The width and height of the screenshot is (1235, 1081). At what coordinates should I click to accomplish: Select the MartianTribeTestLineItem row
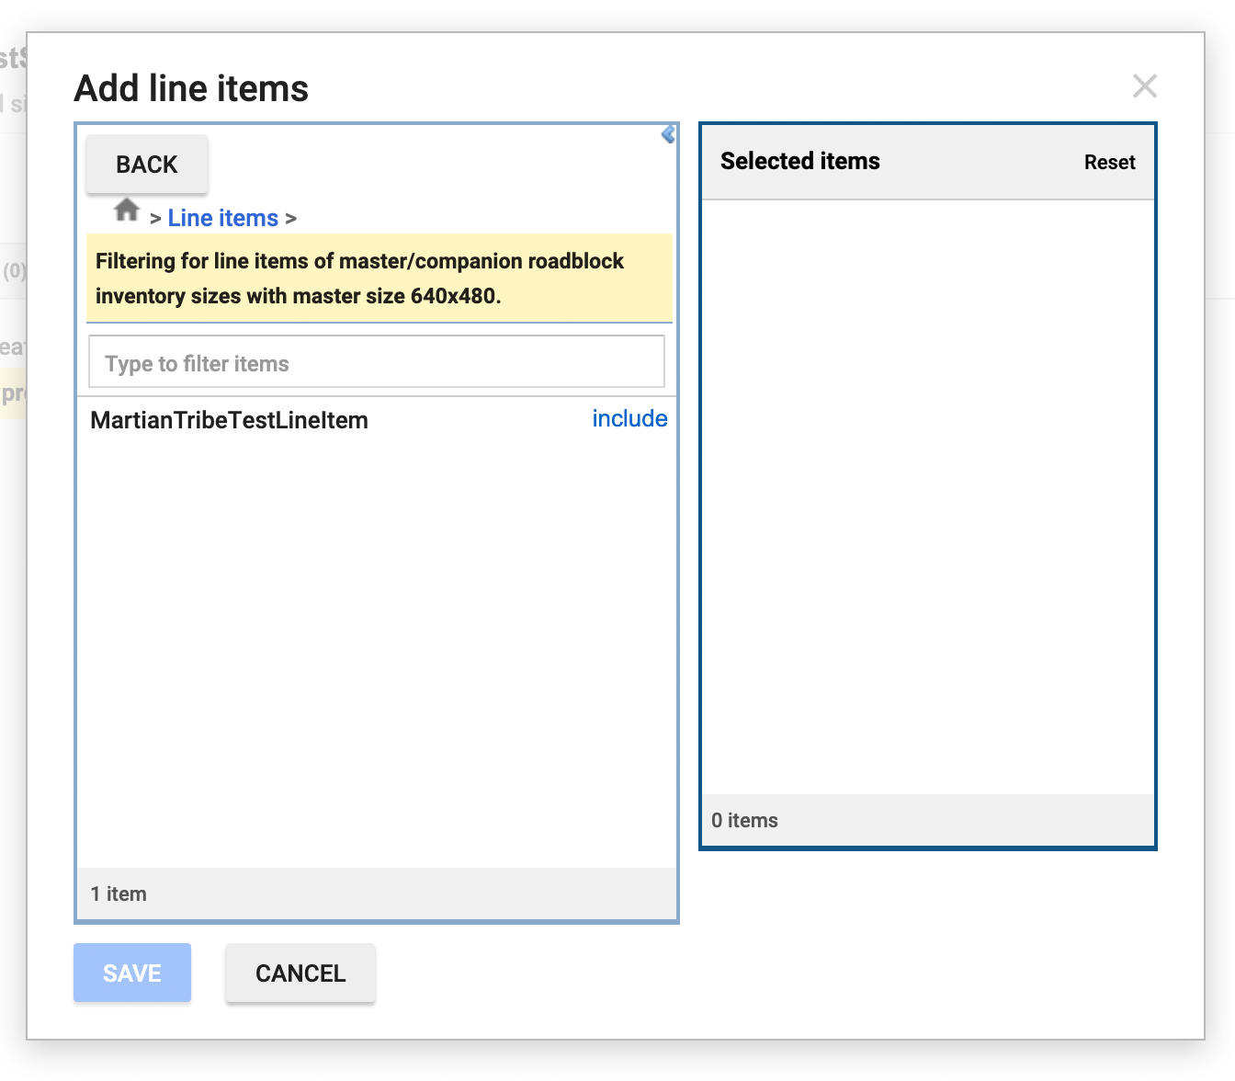[231, 420]
